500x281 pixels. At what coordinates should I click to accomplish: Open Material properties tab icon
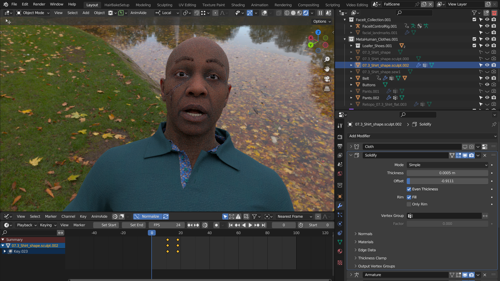[x=340, y=251]
